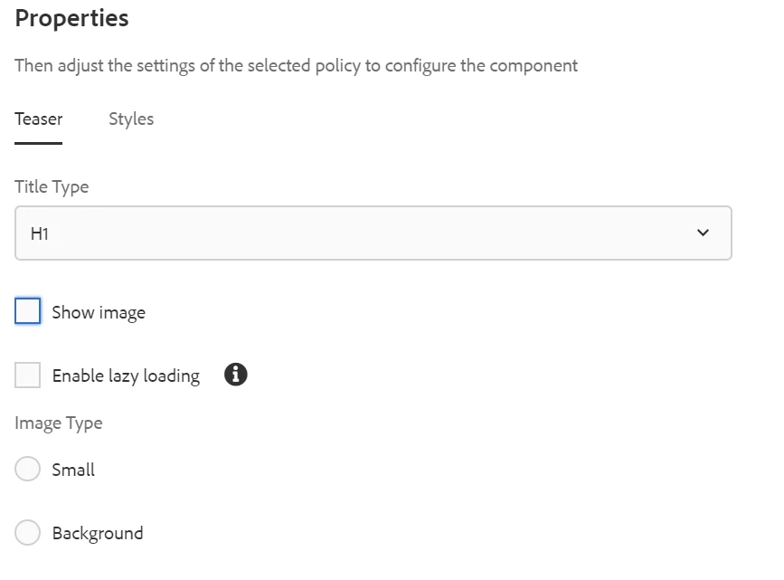The height and width of the screenshot is (580, 784).
Task: Select the Teaser tab
Action: click(x=39, y=119)
